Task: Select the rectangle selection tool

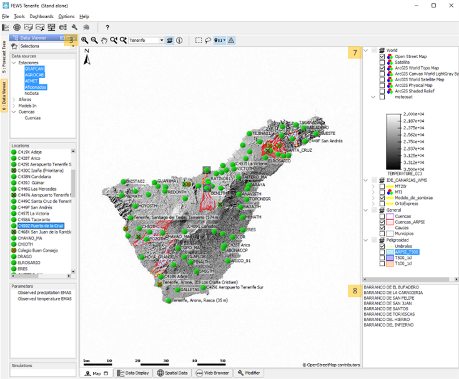Action: pos(198,40)
